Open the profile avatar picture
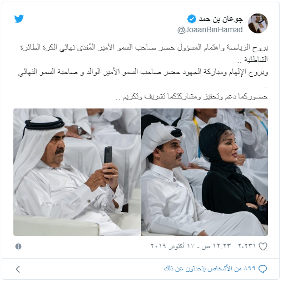Viewport: 283px width, 282px height. point(258,23)
